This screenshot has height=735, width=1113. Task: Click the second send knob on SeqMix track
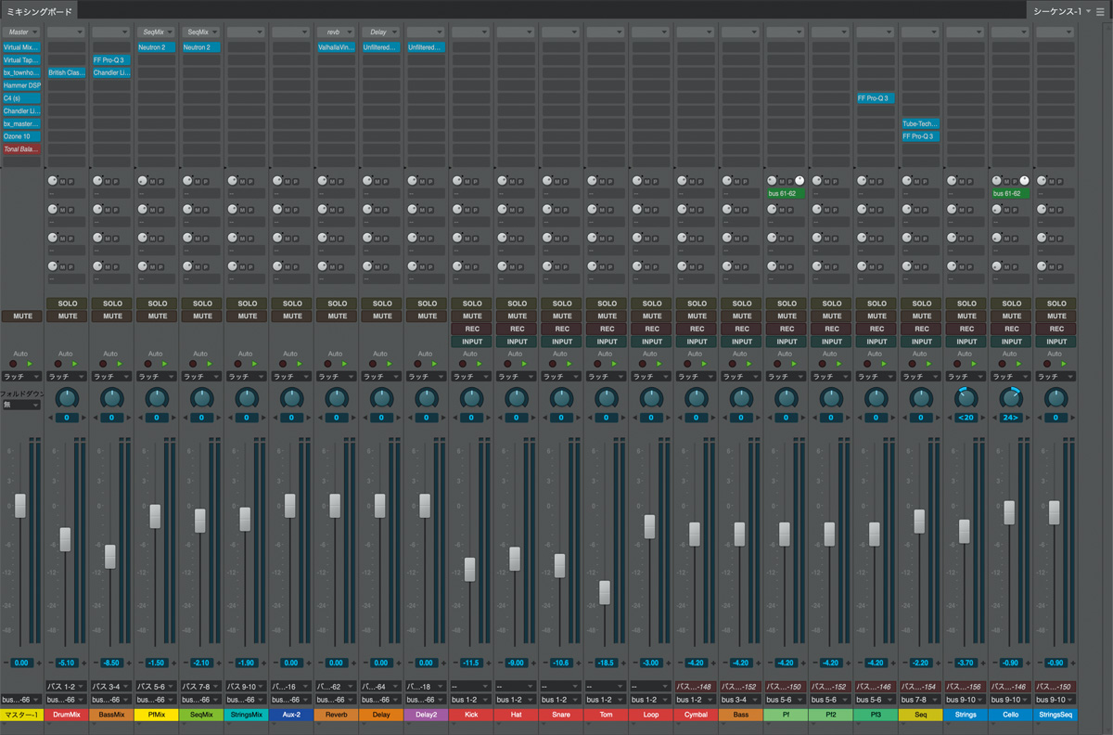tap(187, 209)
